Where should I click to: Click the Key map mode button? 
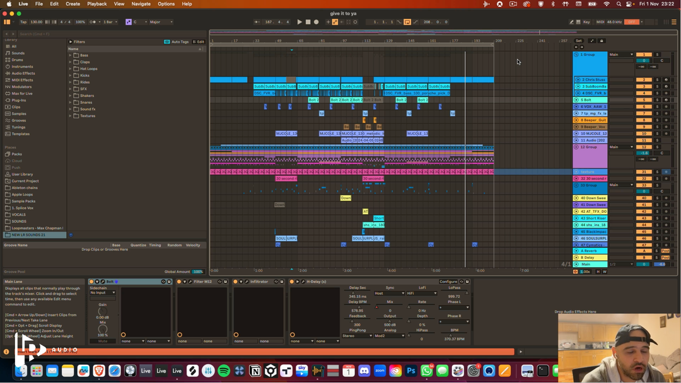[x=586, y=22]
